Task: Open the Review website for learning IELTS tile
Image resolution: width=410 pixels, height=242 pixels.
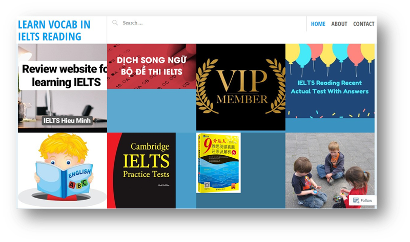Action: pos(63,88)
